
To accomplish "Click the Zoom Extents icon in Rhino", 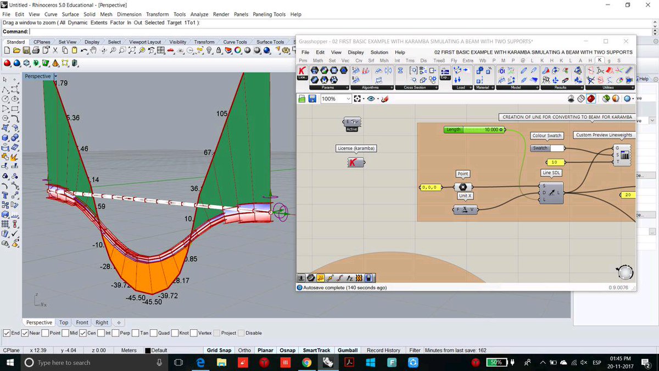I will [132, 50].
